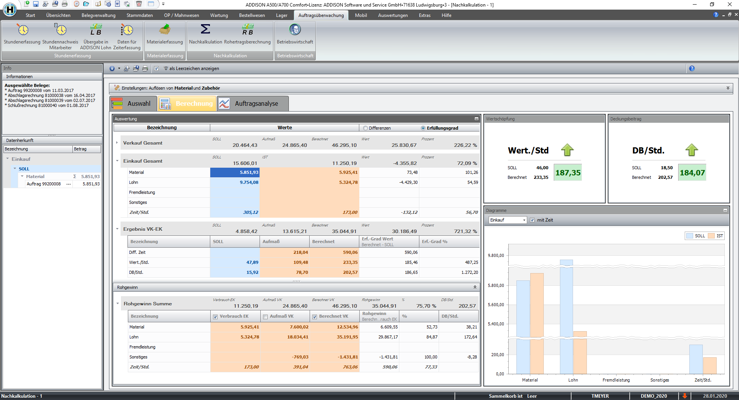Click the Stundennachweis Mitarbeiter icon
739x400 pixels.
pos(60,30)
